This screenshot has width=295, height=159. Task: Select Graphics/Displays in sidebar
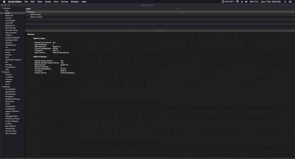click(x=12, y=38)
